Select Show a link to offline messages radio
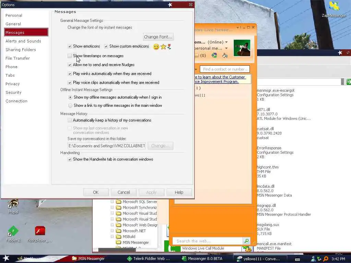 [x=70, y=105]
